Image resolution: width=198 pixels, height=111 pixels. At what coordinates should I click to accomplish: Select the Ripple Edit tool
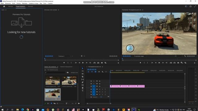83,74
